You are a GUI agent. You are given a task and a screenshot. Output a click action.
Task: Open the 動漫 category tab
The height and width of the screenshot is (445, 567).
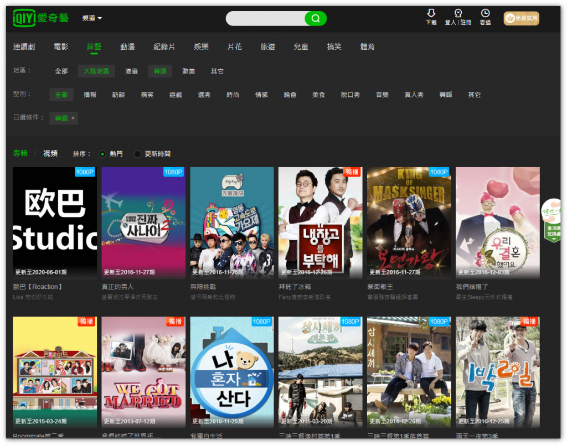[127, 46]
